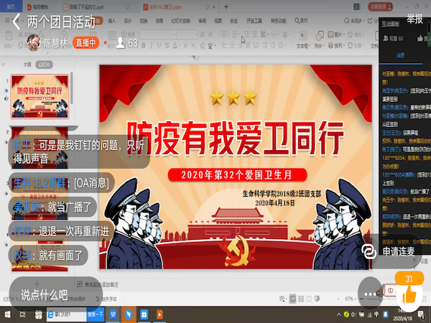The image size is (431, 323).
Task: Select the 生科18.2爱卫.pptx document tab
Action: tap(179, 7)
